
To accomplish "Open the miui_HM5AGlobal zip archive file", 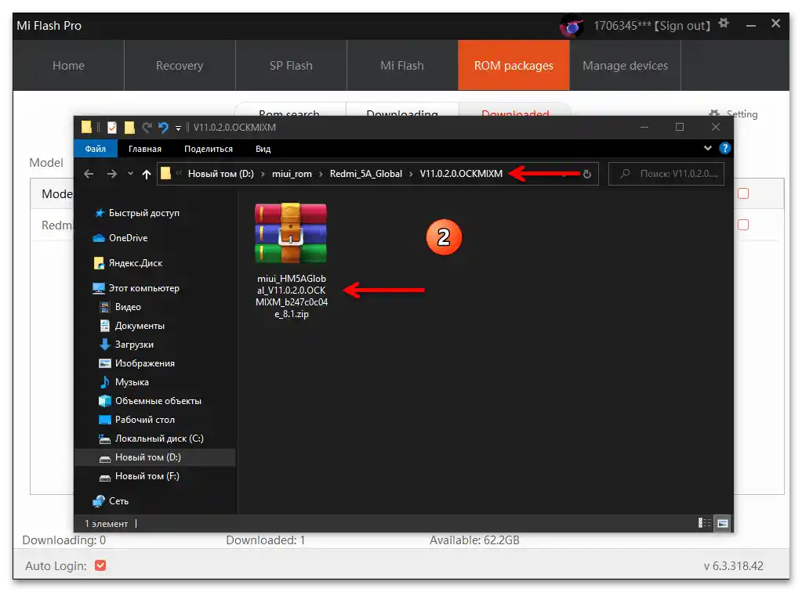I will [x=291, y=261].
